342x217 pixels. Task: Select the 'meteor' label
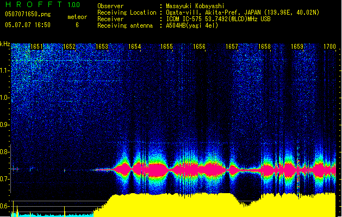pos(77,17)
